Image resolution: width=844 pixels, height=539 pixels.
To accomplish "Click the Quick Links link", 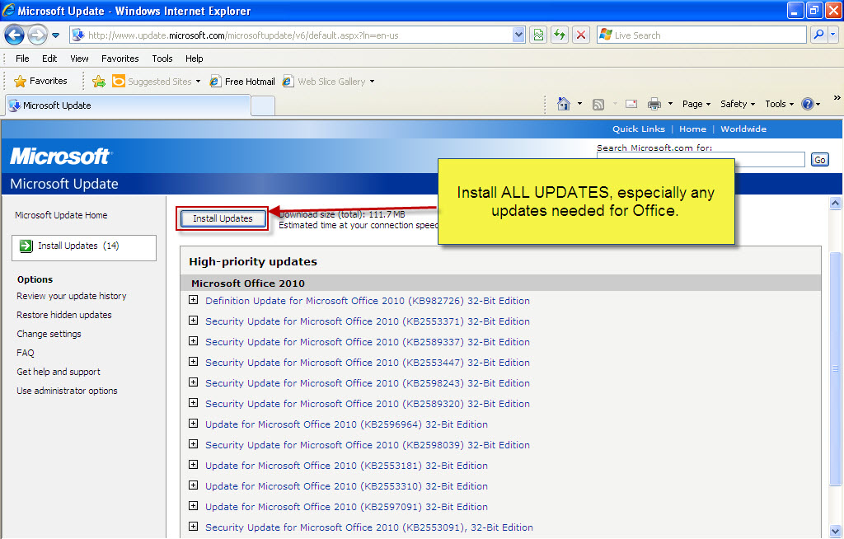I will pyautogui.click(x=639, y=129).
